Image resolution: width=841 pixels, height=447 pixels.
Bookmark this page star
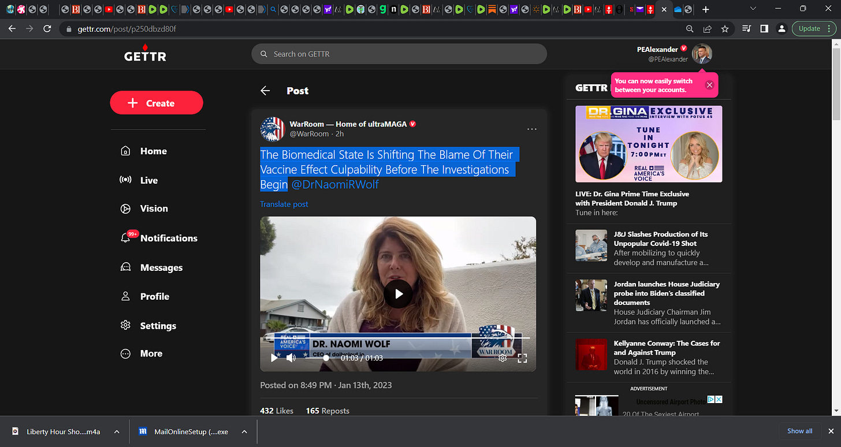pos(724,28)
